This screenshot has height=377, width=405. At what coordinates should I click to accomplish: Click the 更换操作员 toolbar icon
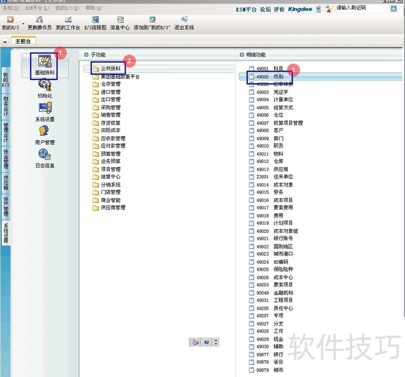(39, 20)
